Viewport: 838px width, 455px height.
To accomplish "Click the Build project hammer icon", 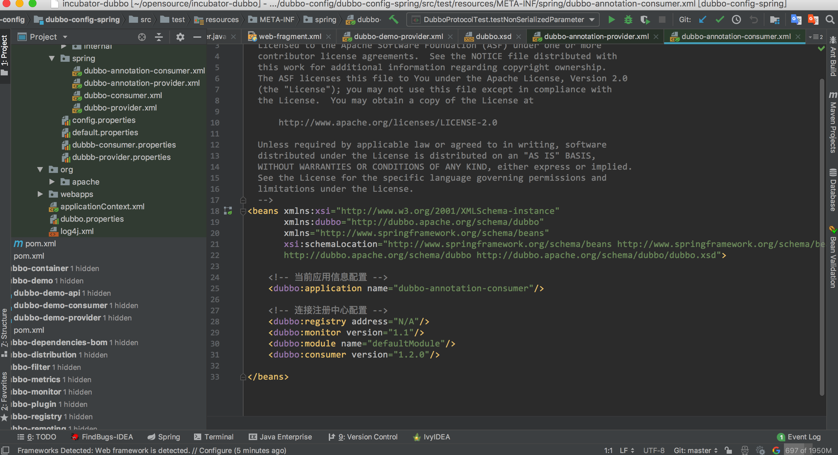I will click(394, 20).
